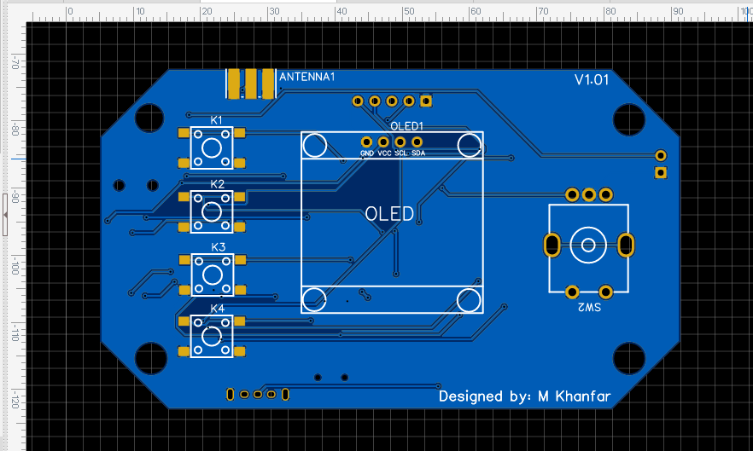
Task: Select the square pad of the five-pin header
Action: tap(426, 101)
